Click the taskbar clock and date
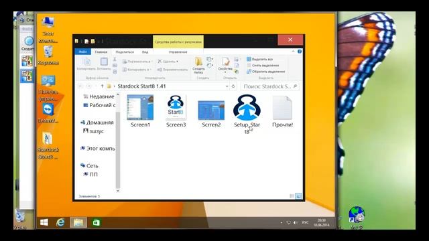 coord(322,223)
